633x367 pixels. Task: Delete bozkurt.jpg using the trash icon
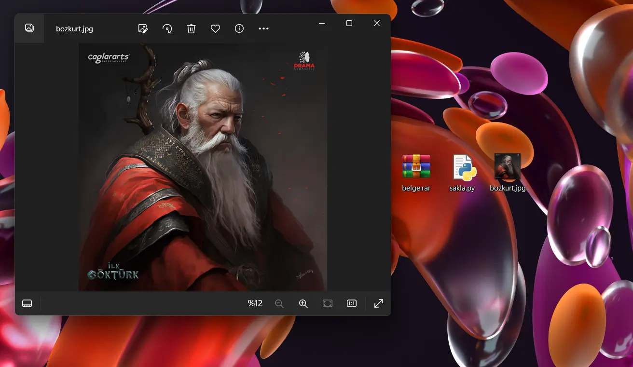(x=191, y=29)
